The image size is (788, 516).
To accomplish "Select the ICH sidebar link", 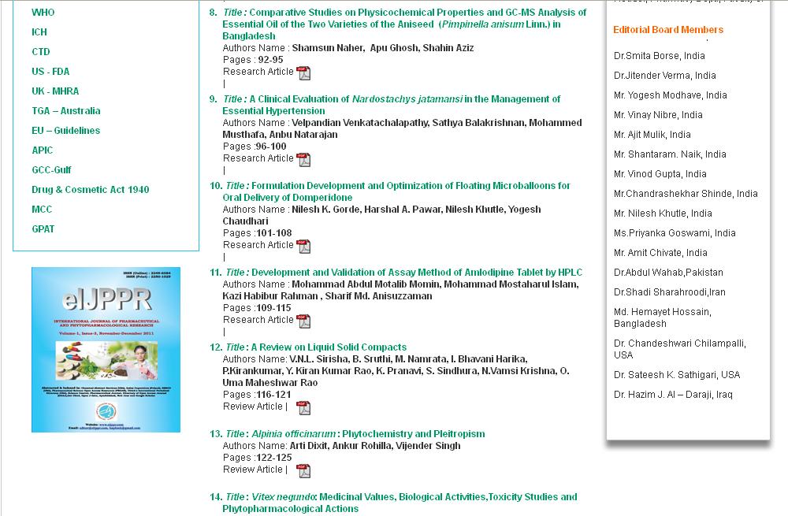I will (x=39, y=32).
